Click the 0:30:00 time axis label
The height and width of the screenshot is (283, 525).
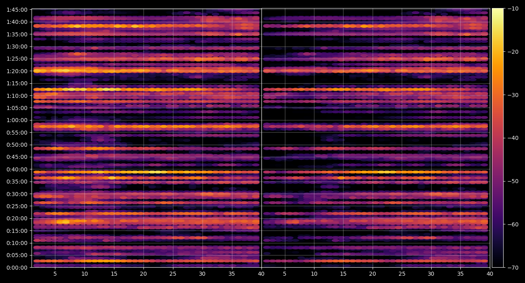point(17,194)
